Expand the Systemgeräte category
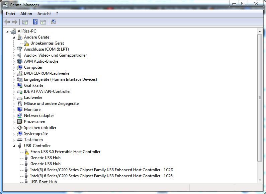This screenshot has height=194, width=266. pos(14,134)
